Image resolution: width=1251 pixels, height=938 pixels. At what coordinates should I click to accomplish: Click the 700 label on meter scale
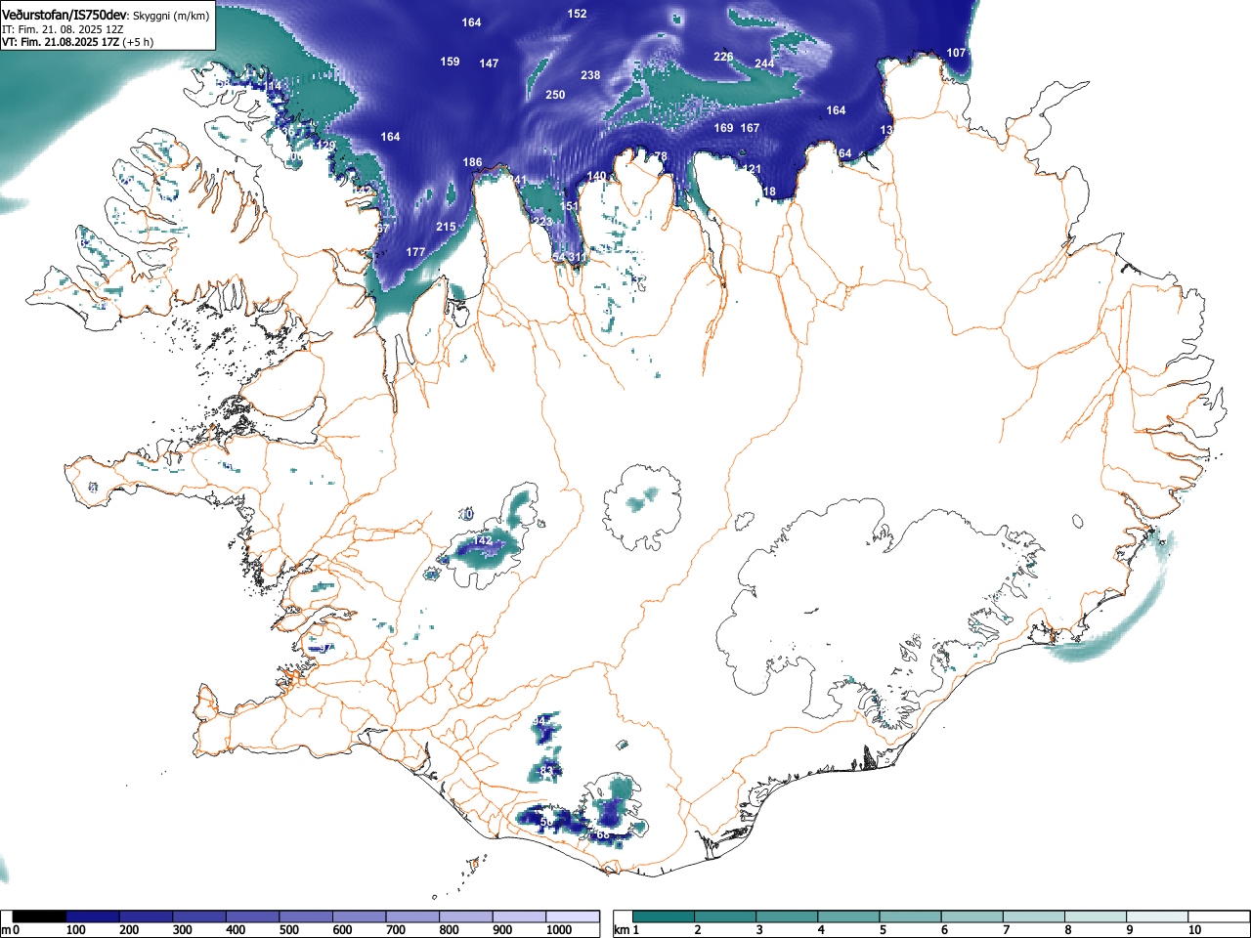(x=395, y=930)
